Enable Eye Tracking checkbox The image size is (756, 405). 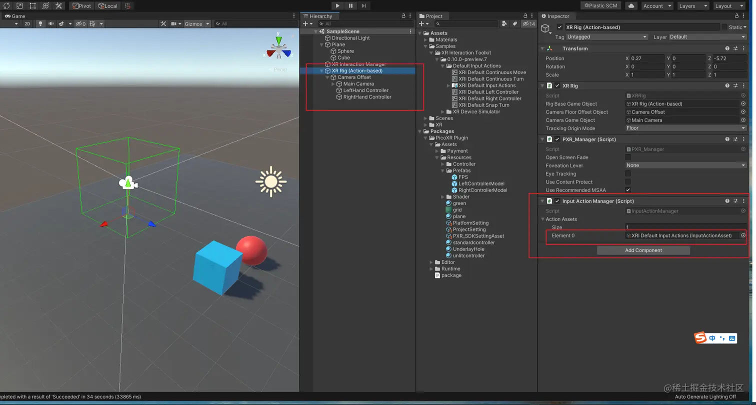pos(628,173)
